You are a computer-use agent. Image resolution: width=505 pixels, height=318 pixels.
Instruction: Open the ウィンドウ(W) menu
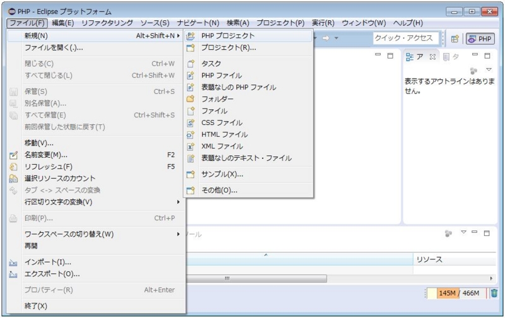[364, 23]
